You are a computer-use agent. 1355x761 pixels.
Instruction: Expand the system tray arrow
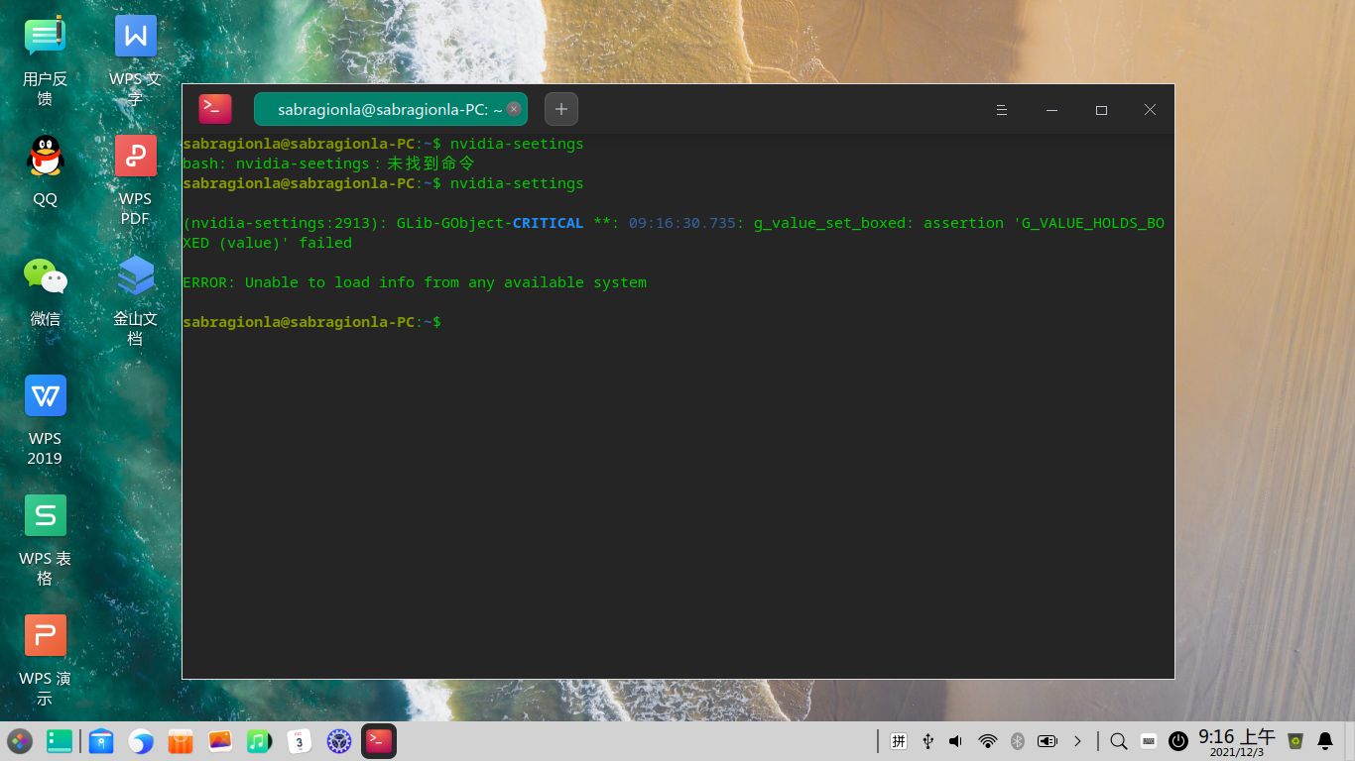(x=1077, y=741)
